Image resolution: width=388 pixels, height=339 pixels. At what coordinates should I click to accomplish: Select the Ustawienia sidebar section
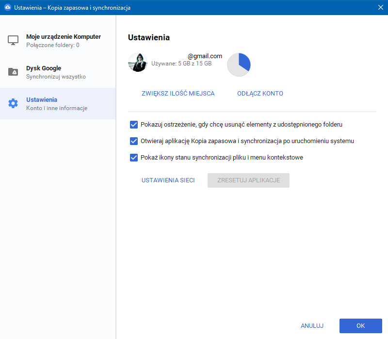(x=58, y=103)
